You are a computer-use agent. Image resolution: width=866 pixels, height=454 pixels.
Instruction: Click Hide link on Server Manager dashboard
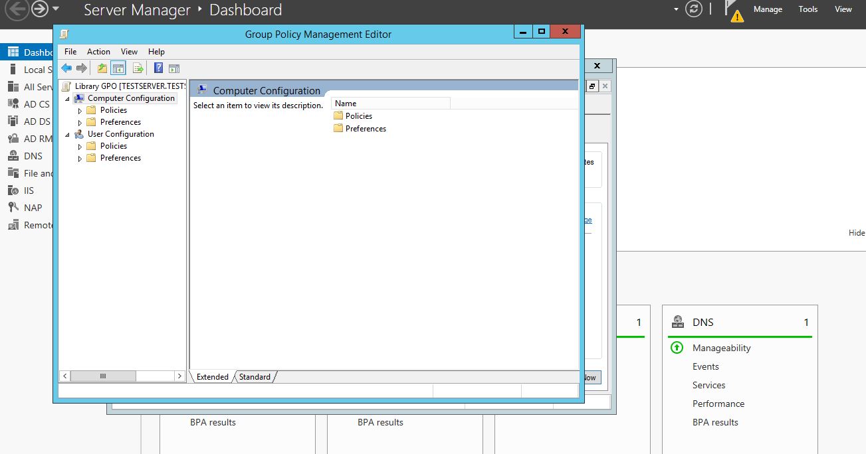(857, 233)
